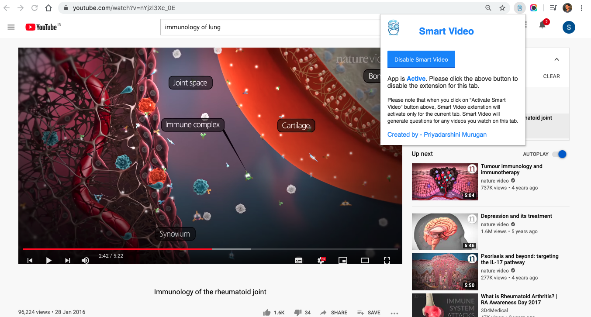The image size is (591, 317).
Task: Click Disable Smart Video button
Action: click(421, 59)
